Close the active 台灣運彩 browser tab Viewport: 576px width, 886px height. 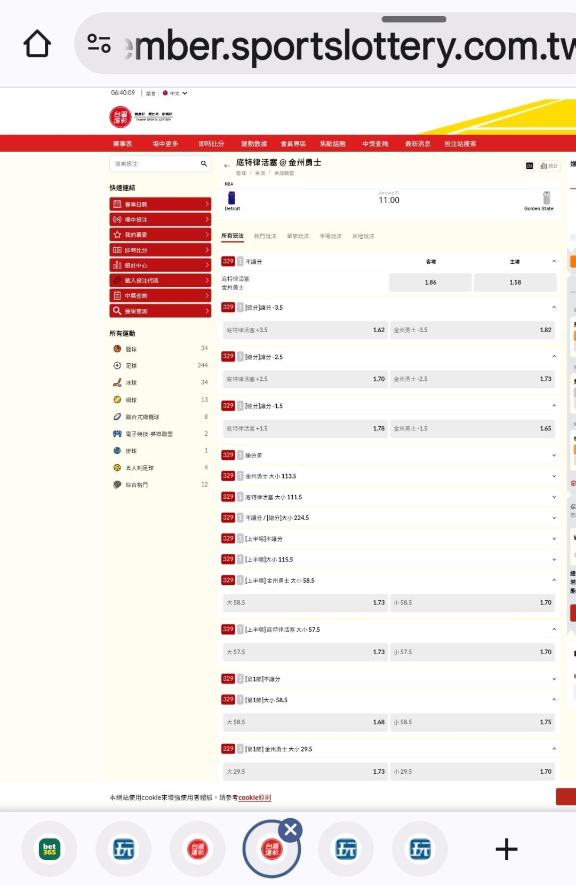pyautogui.click(x=291, y=829)
